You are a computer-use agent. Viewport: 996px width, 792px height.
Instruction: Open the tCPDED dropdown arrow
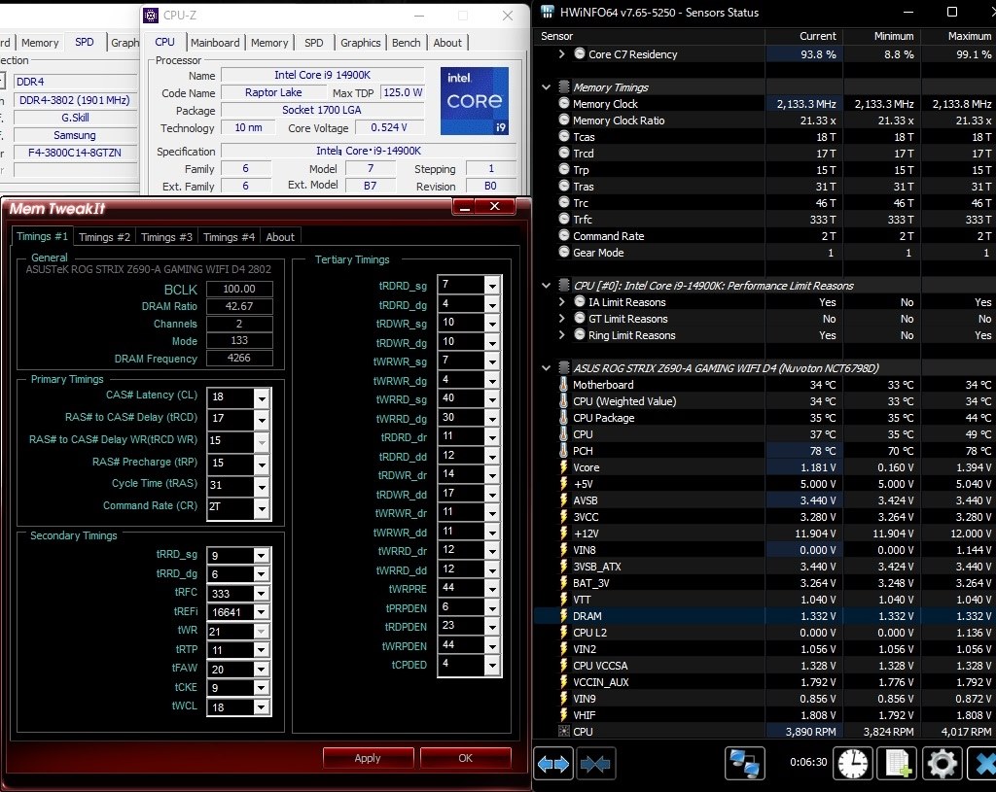[492, 665]
